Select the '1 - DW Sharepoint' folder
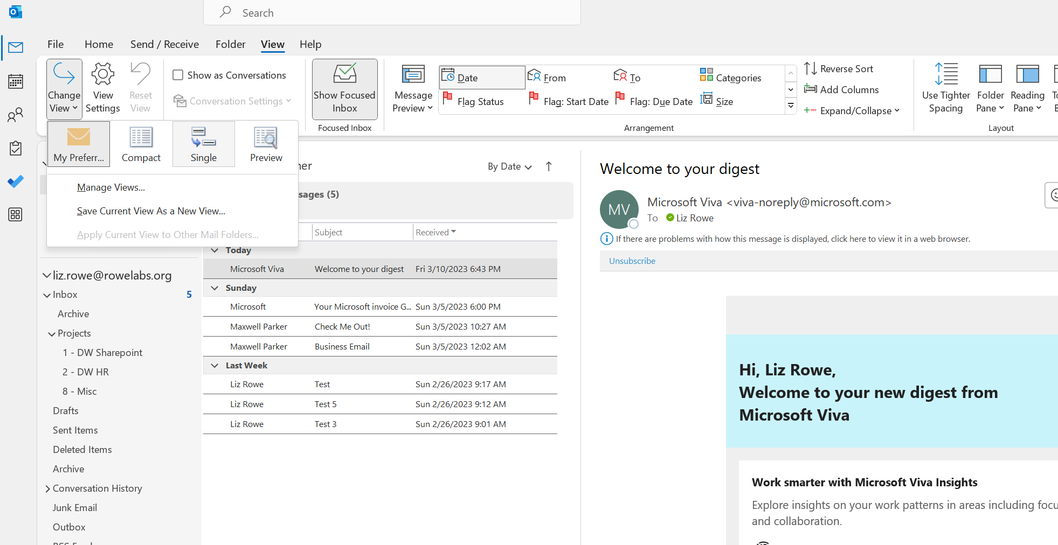1058x545 pixels. click(102, 353)
